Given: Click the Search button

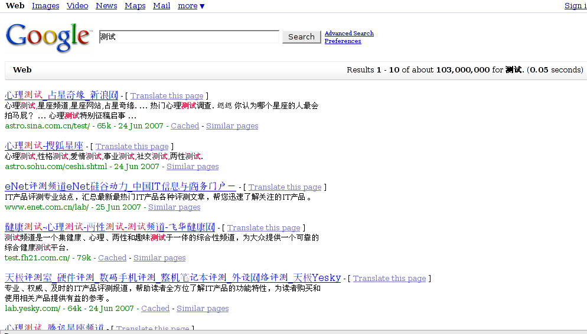Looking at the screenshot, I should (301, 37).
